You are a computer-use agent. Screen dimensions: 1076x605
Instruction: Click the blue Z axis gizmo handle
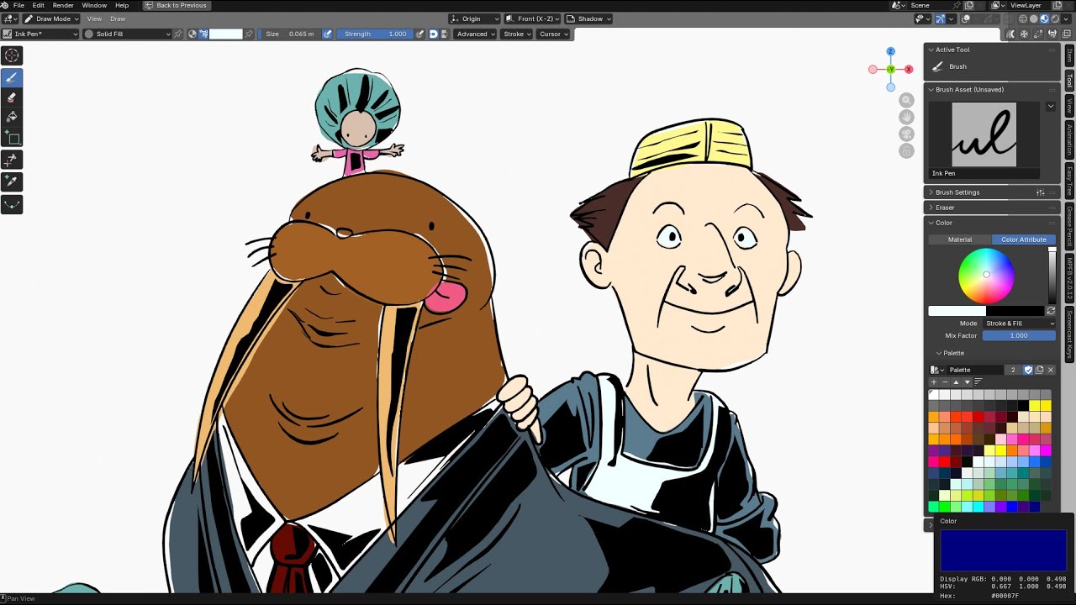coord(890,52)
